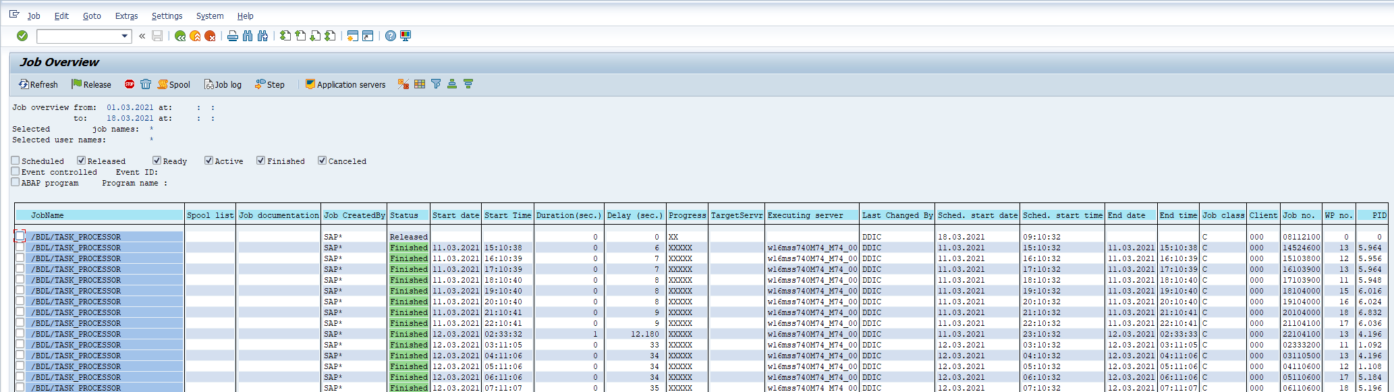Open the Extras menu
The image size is (1394, 392).
pos(126,16)
